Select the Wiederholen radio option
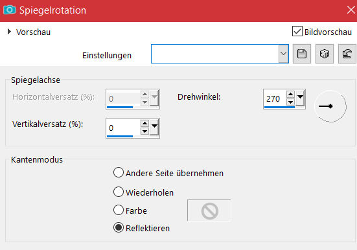The image size is (357, 250). [x=119, y=192]
